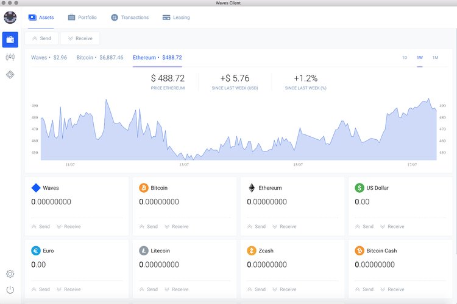Click Receive in the Litecoin card
457x304 pixels.
click(175, 289)
